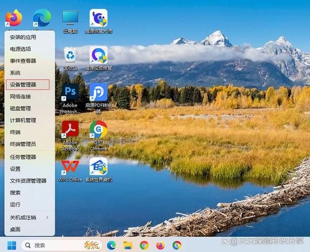
Task: Choose 桌面 at the menu bottom
Action: pyautogui.click(x=30, y=229)
